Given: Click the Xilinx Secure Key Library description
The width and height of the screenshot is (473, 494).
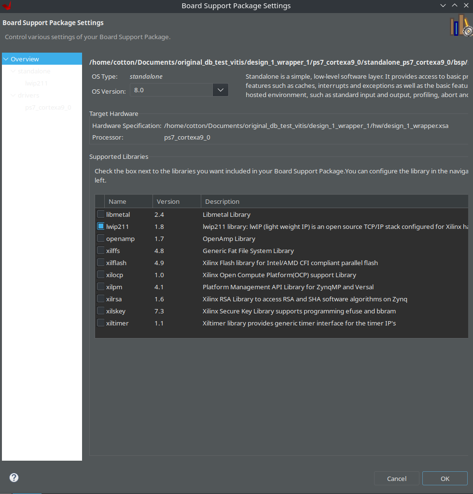Looking at the screenshot, I should (x=299, y=311).
